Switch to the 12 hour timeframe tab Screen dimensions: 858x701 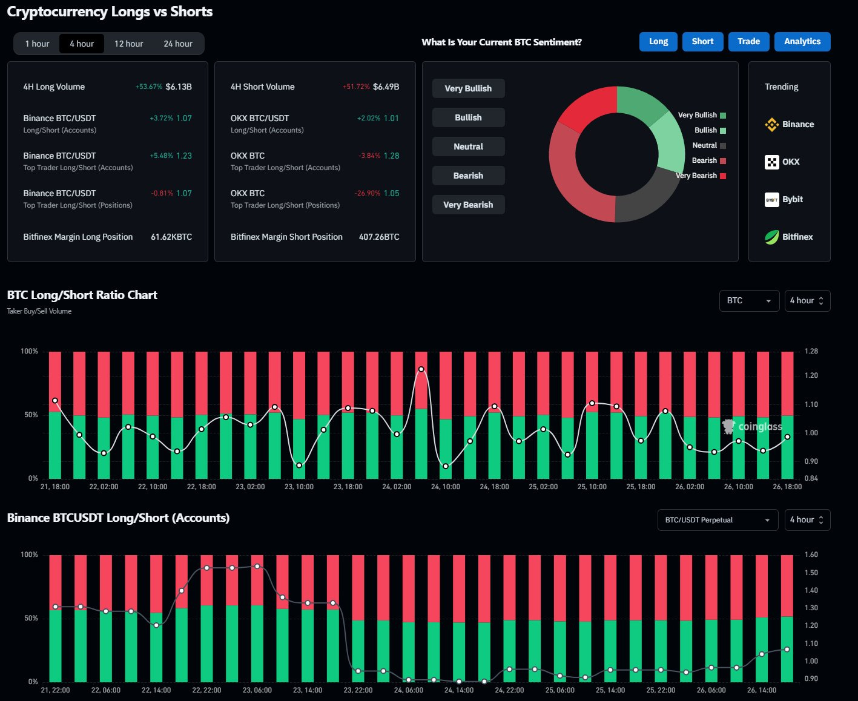point(128,44)
